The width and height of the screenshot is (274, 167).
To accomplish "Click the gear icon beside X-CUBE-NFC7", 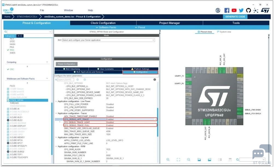I will tap(8, 143).
